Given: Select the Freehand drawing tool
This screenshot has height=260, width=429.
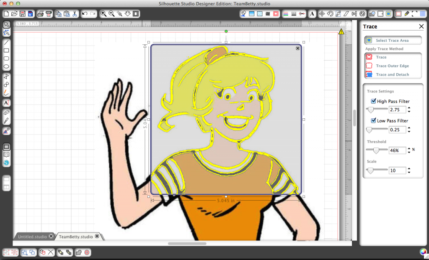Looking at the screenshot, I should [x=6, y=92].
